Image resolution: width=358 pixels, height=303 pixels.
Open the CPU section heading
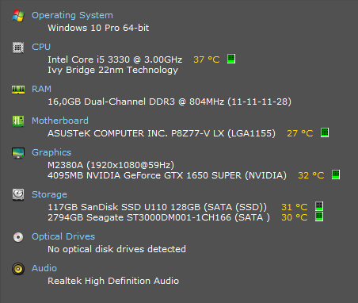(x=41, y=47)
